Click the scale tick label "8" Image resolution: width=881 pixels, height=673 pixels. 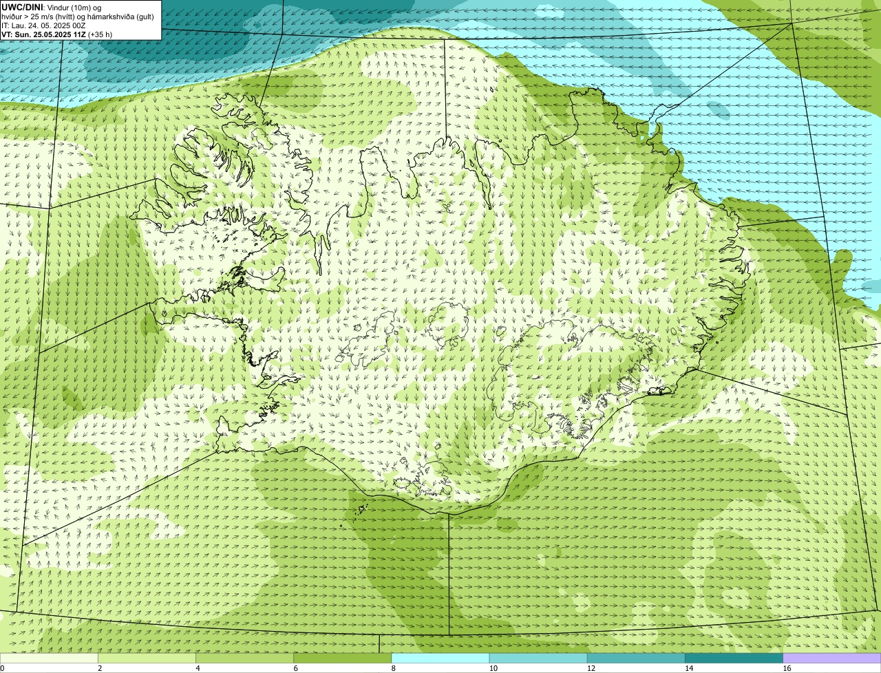point(393,668)
